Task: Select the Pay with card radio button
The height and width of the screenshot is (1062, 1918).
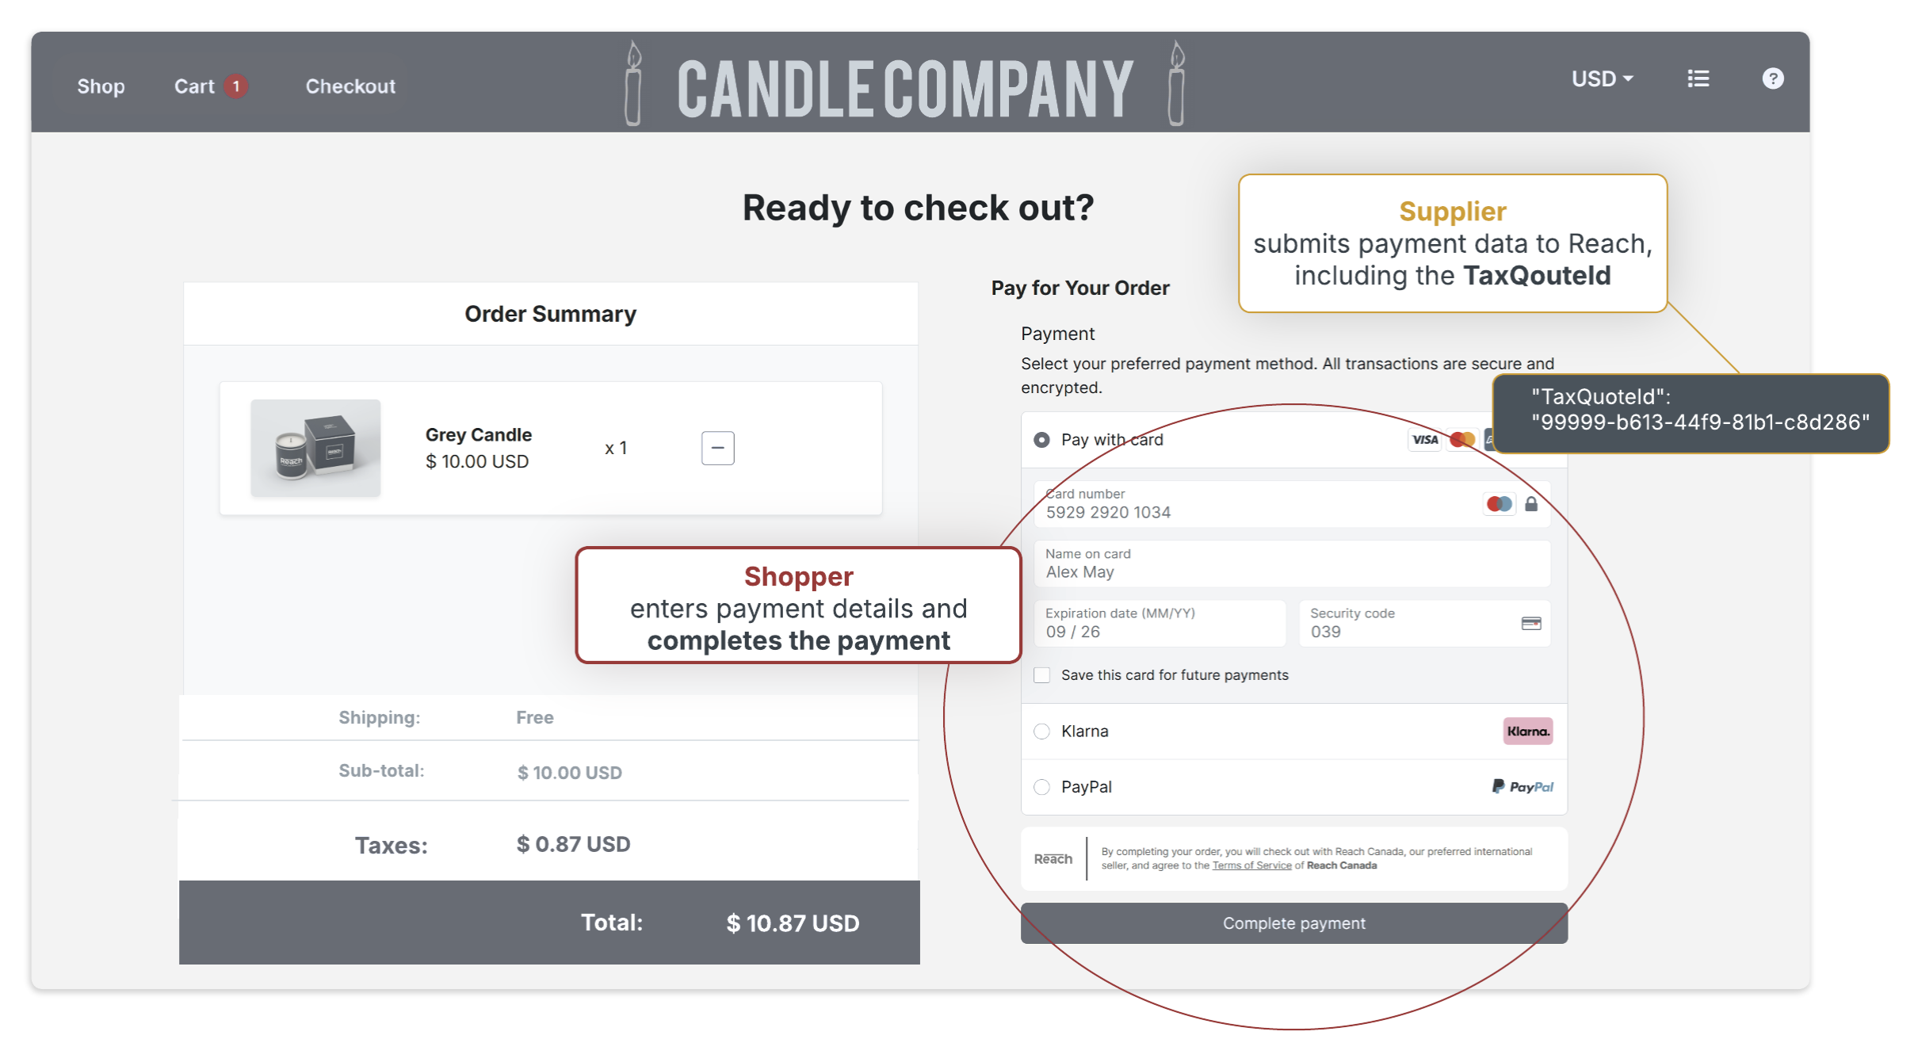Action: pyautogui.click(x=1041, y=440)
